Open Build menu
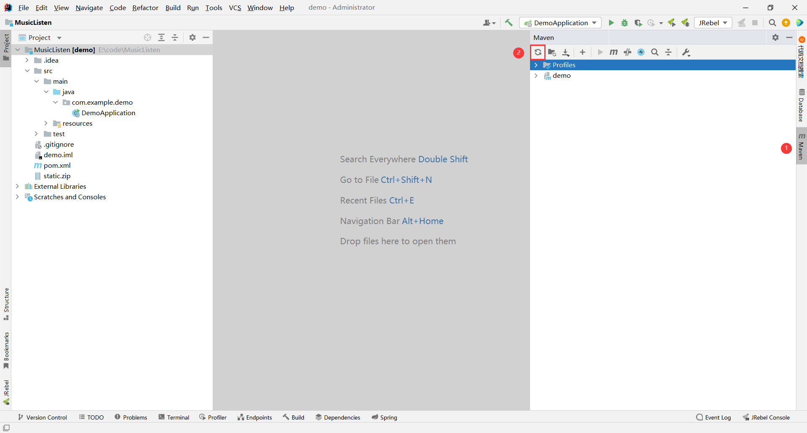This screenshot has height=433, width=807. pos(173,8)
